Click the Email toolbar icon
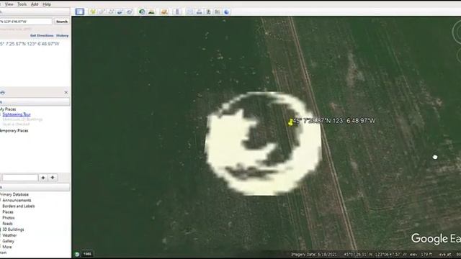The image size is (461, 259). pyautogui.click(x=190, y=12)
